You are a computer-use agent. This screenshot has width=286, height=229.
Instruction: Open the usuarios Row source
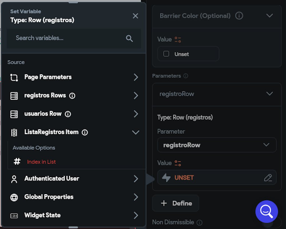[74, 114]
